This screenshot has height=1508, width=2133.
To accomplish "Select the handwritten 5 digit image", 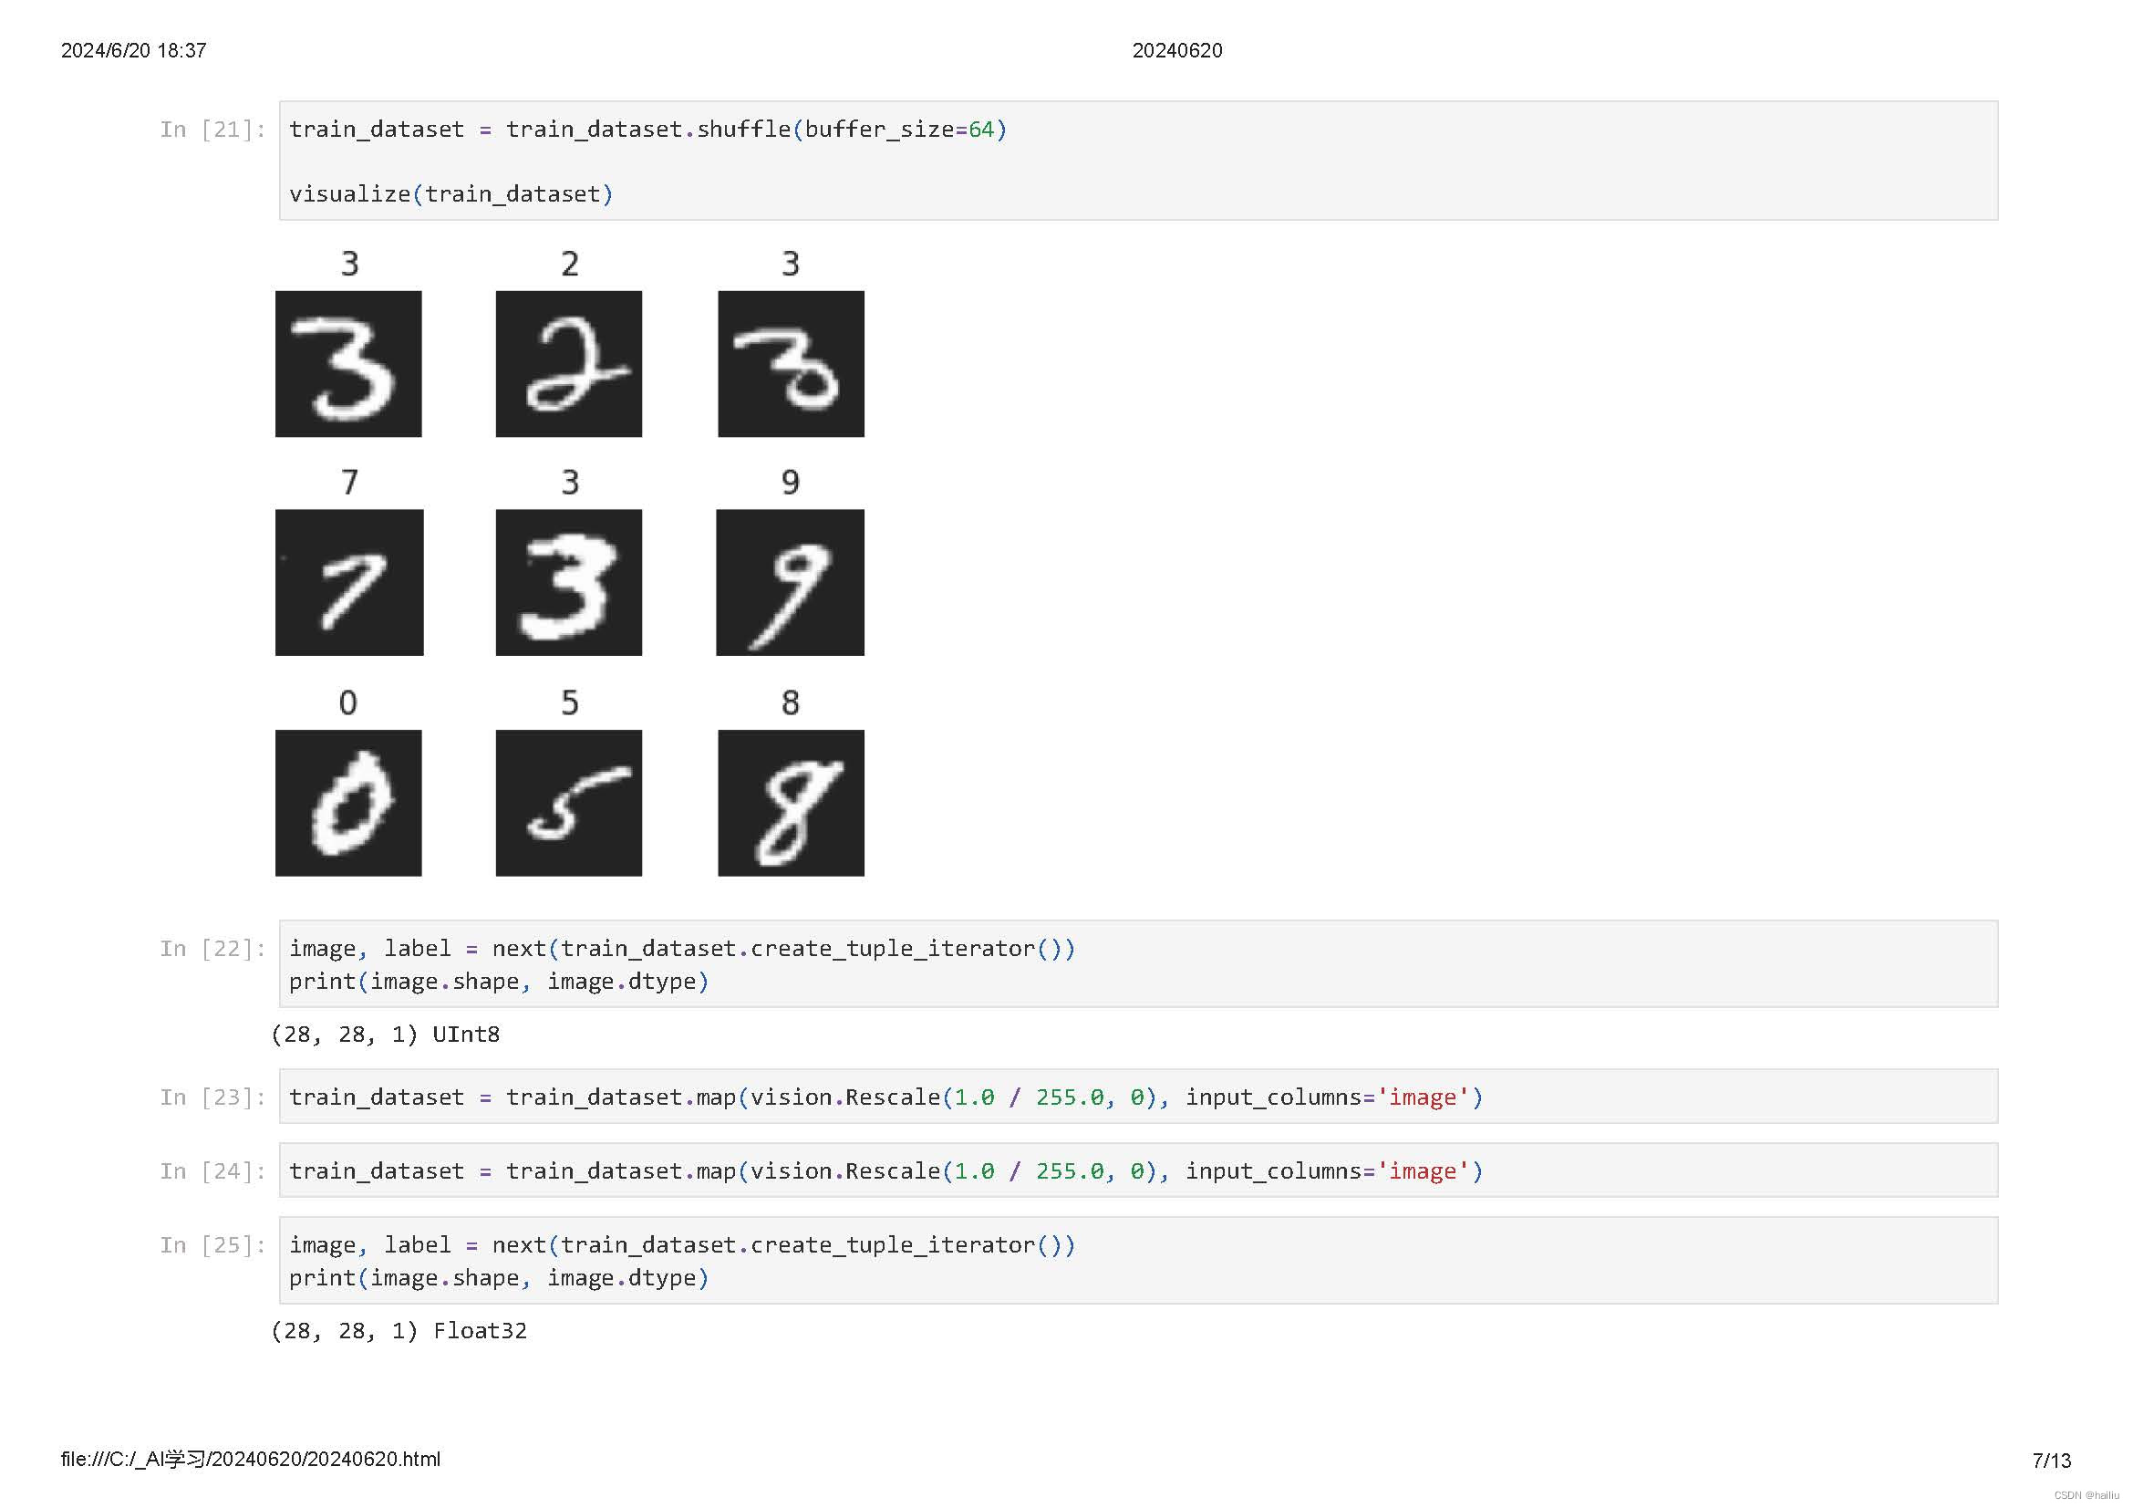I will pyautogui.click(x=568, y=803).
